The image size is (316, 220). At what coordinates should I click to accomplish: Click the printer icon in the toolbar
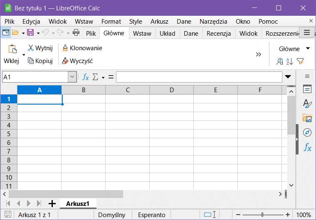tap(76, 33)
